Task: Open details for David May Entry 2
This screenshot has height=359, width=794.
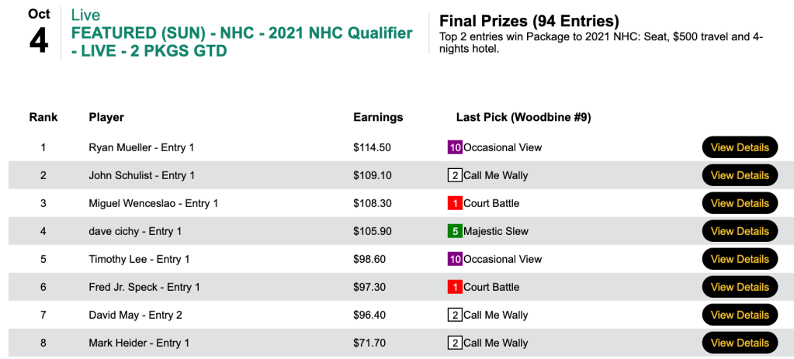Action: click(739, 315)
